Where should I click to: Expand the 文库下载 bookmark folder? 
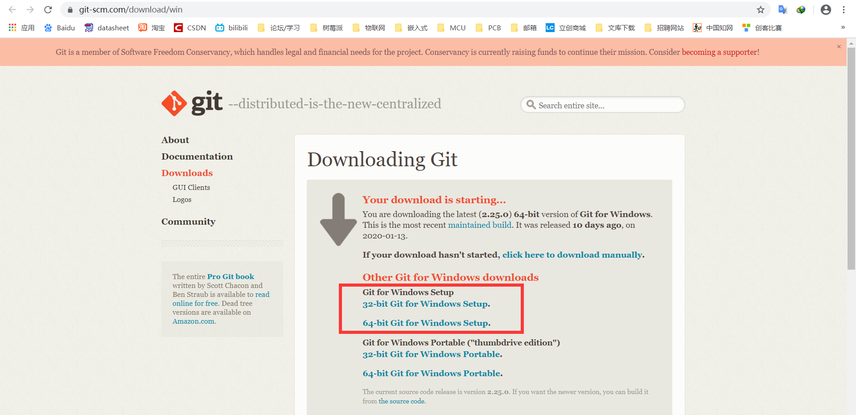[615, 28]
